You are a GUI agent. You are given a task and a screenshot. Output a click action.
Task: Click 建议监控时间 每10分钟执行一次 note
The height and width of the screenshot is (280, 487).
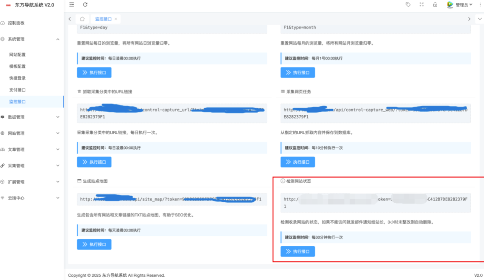coord(376,148)
